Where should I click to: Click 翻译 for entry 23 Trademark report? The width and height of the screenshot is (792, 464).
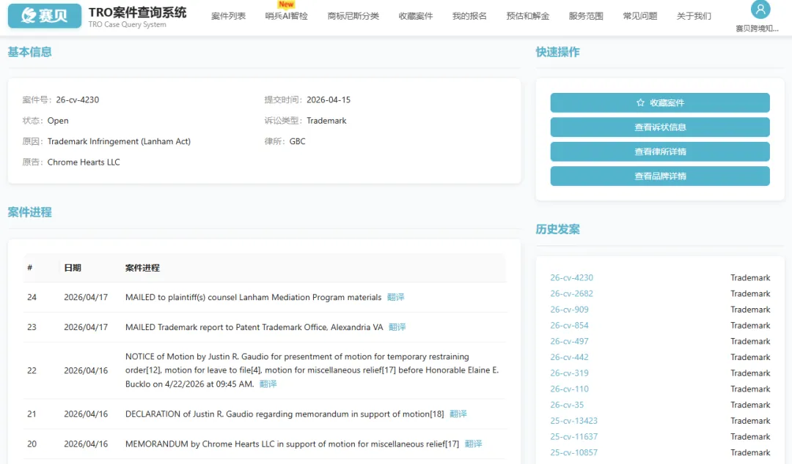click(x=397, y=327)
